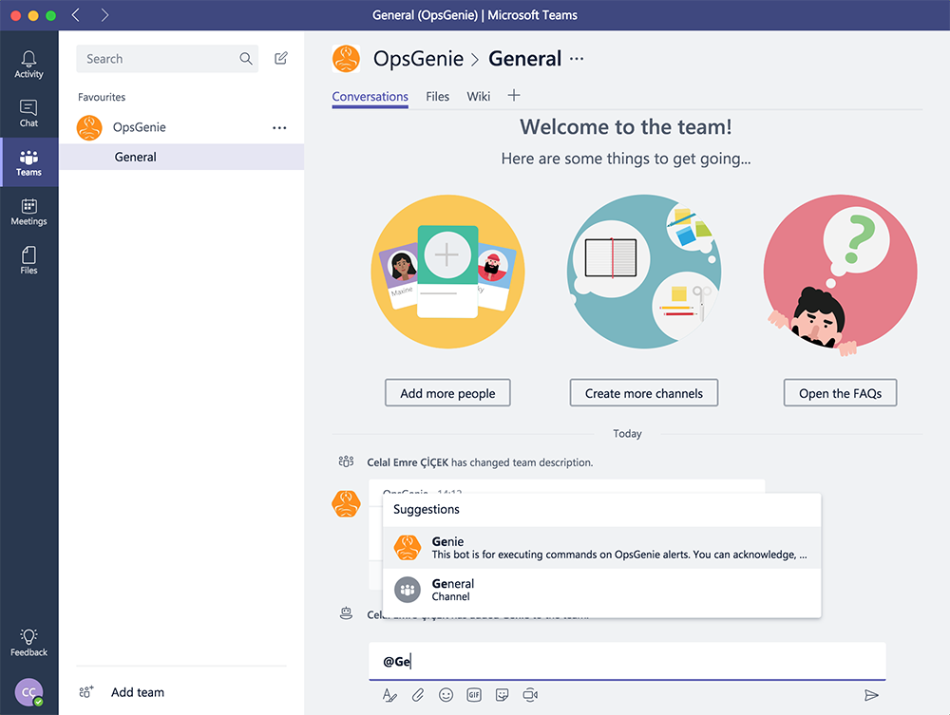Image resolution: width=950 pixels, height=715 pixels.
Task: Open OpsGenie team more options
Action: coord(279,128)
